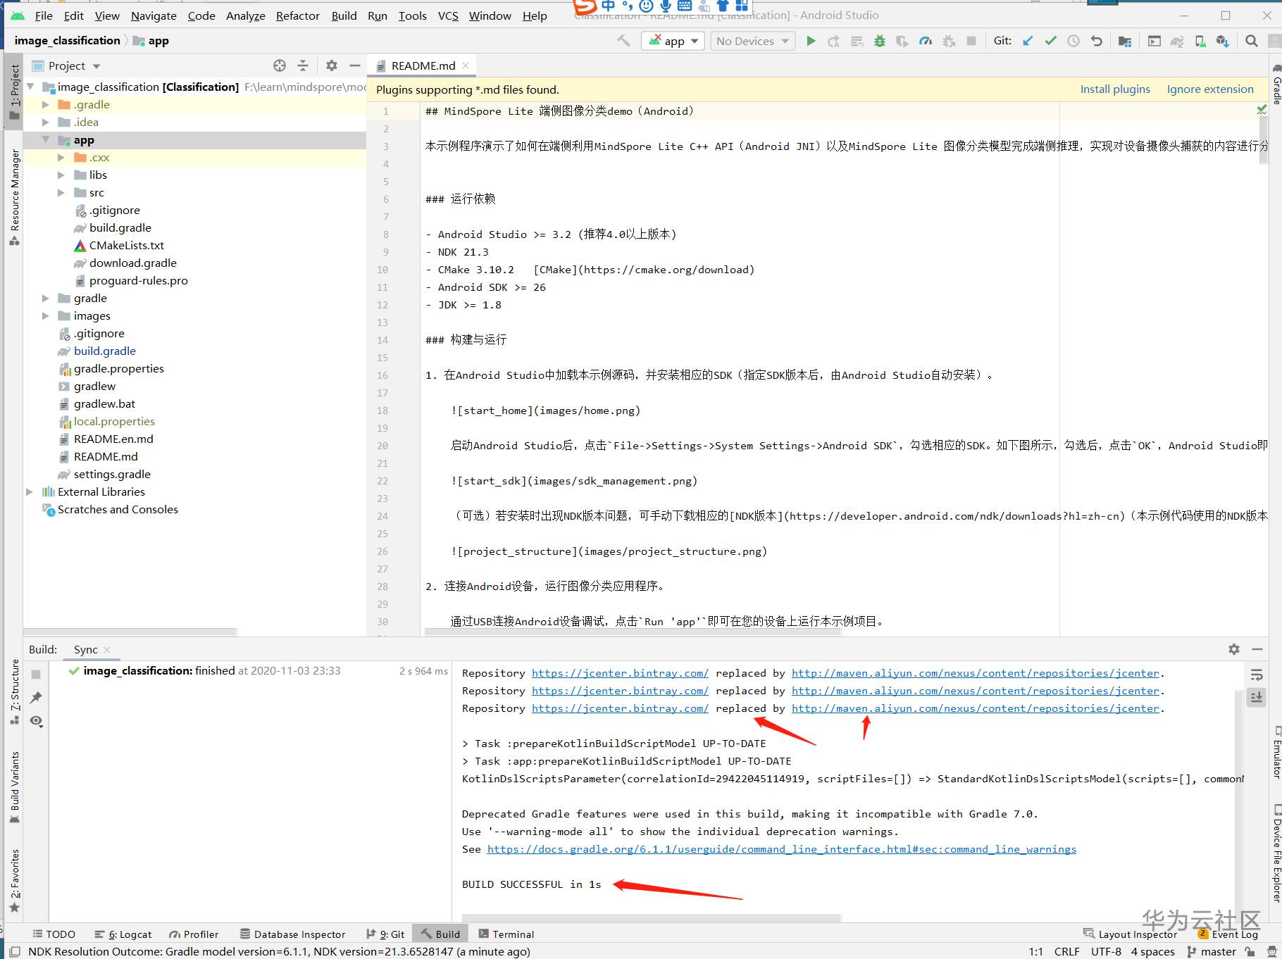Expand External Libraries node

tap(30, 491)
